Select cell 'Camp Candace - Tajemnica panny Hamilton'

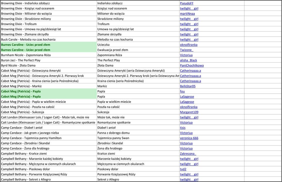(x=48, y=138)
